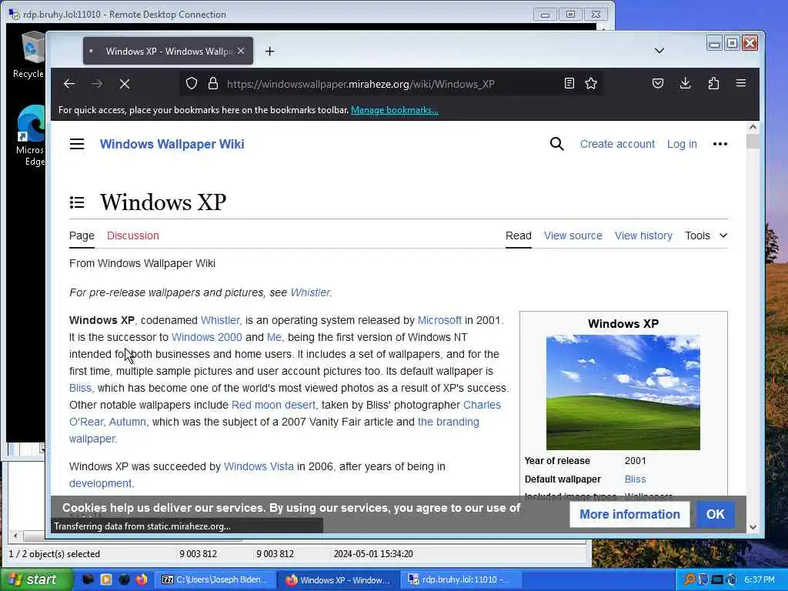Image resolution: width=788 pixels, height=591 pixels.
Task: Switch to 7-Zip C:\Users taskbar button
Action: coord(215,580)
